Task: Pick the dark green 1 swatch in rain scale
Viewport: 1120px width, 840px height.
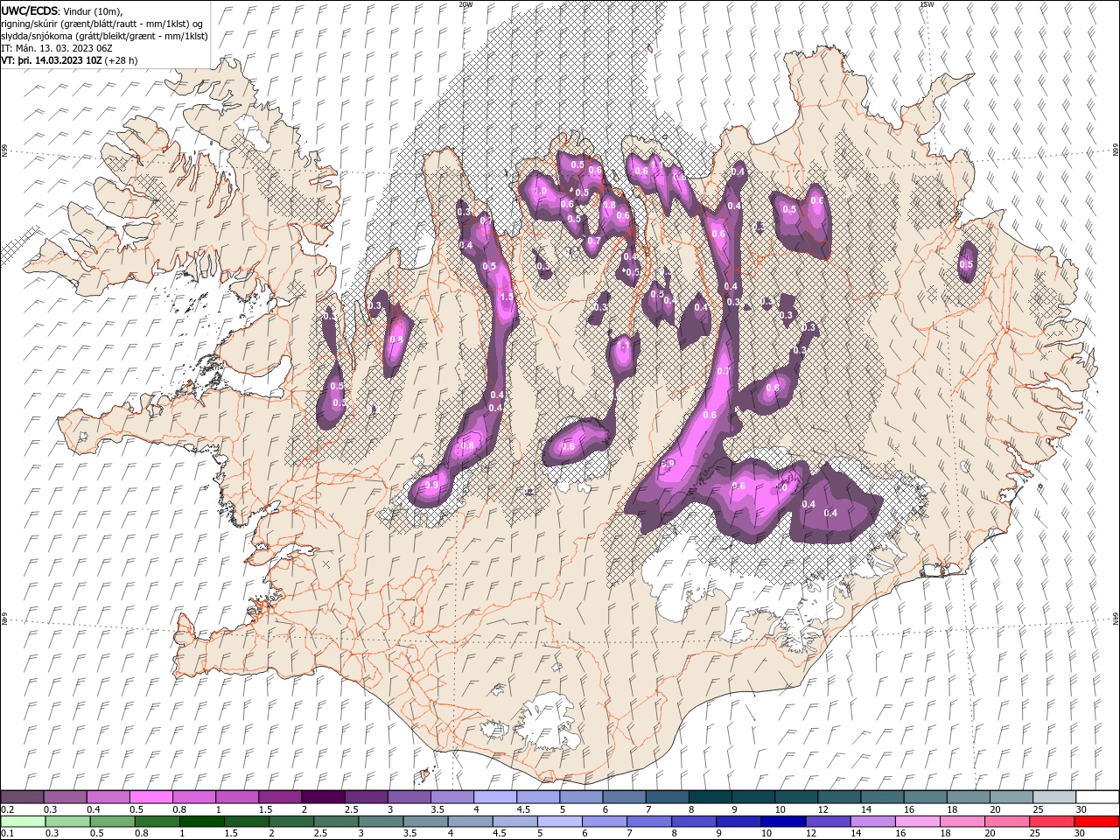Action: coord(201,822)
